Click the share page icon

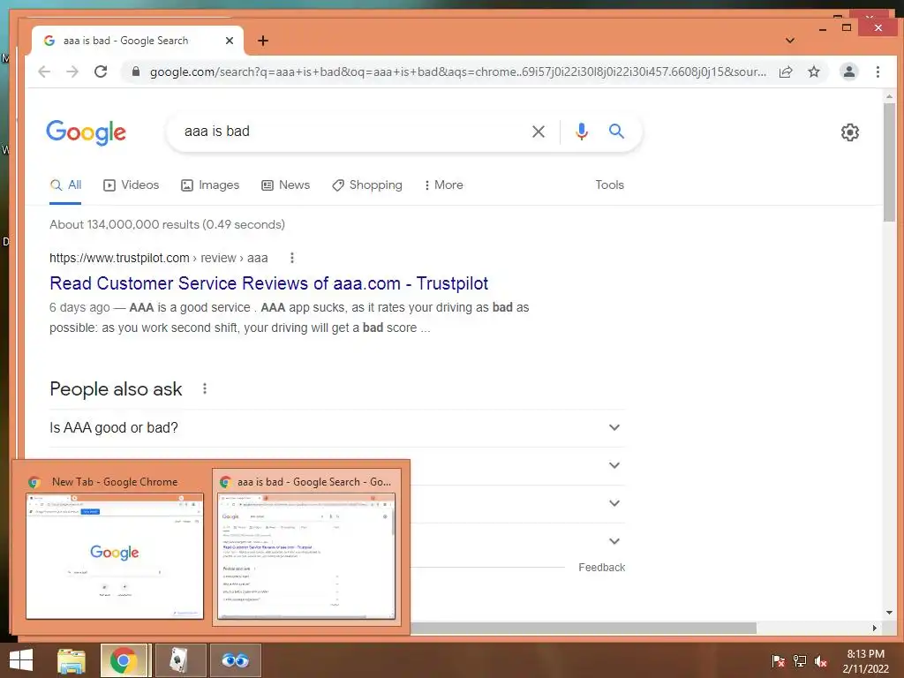tap(786, 72)
